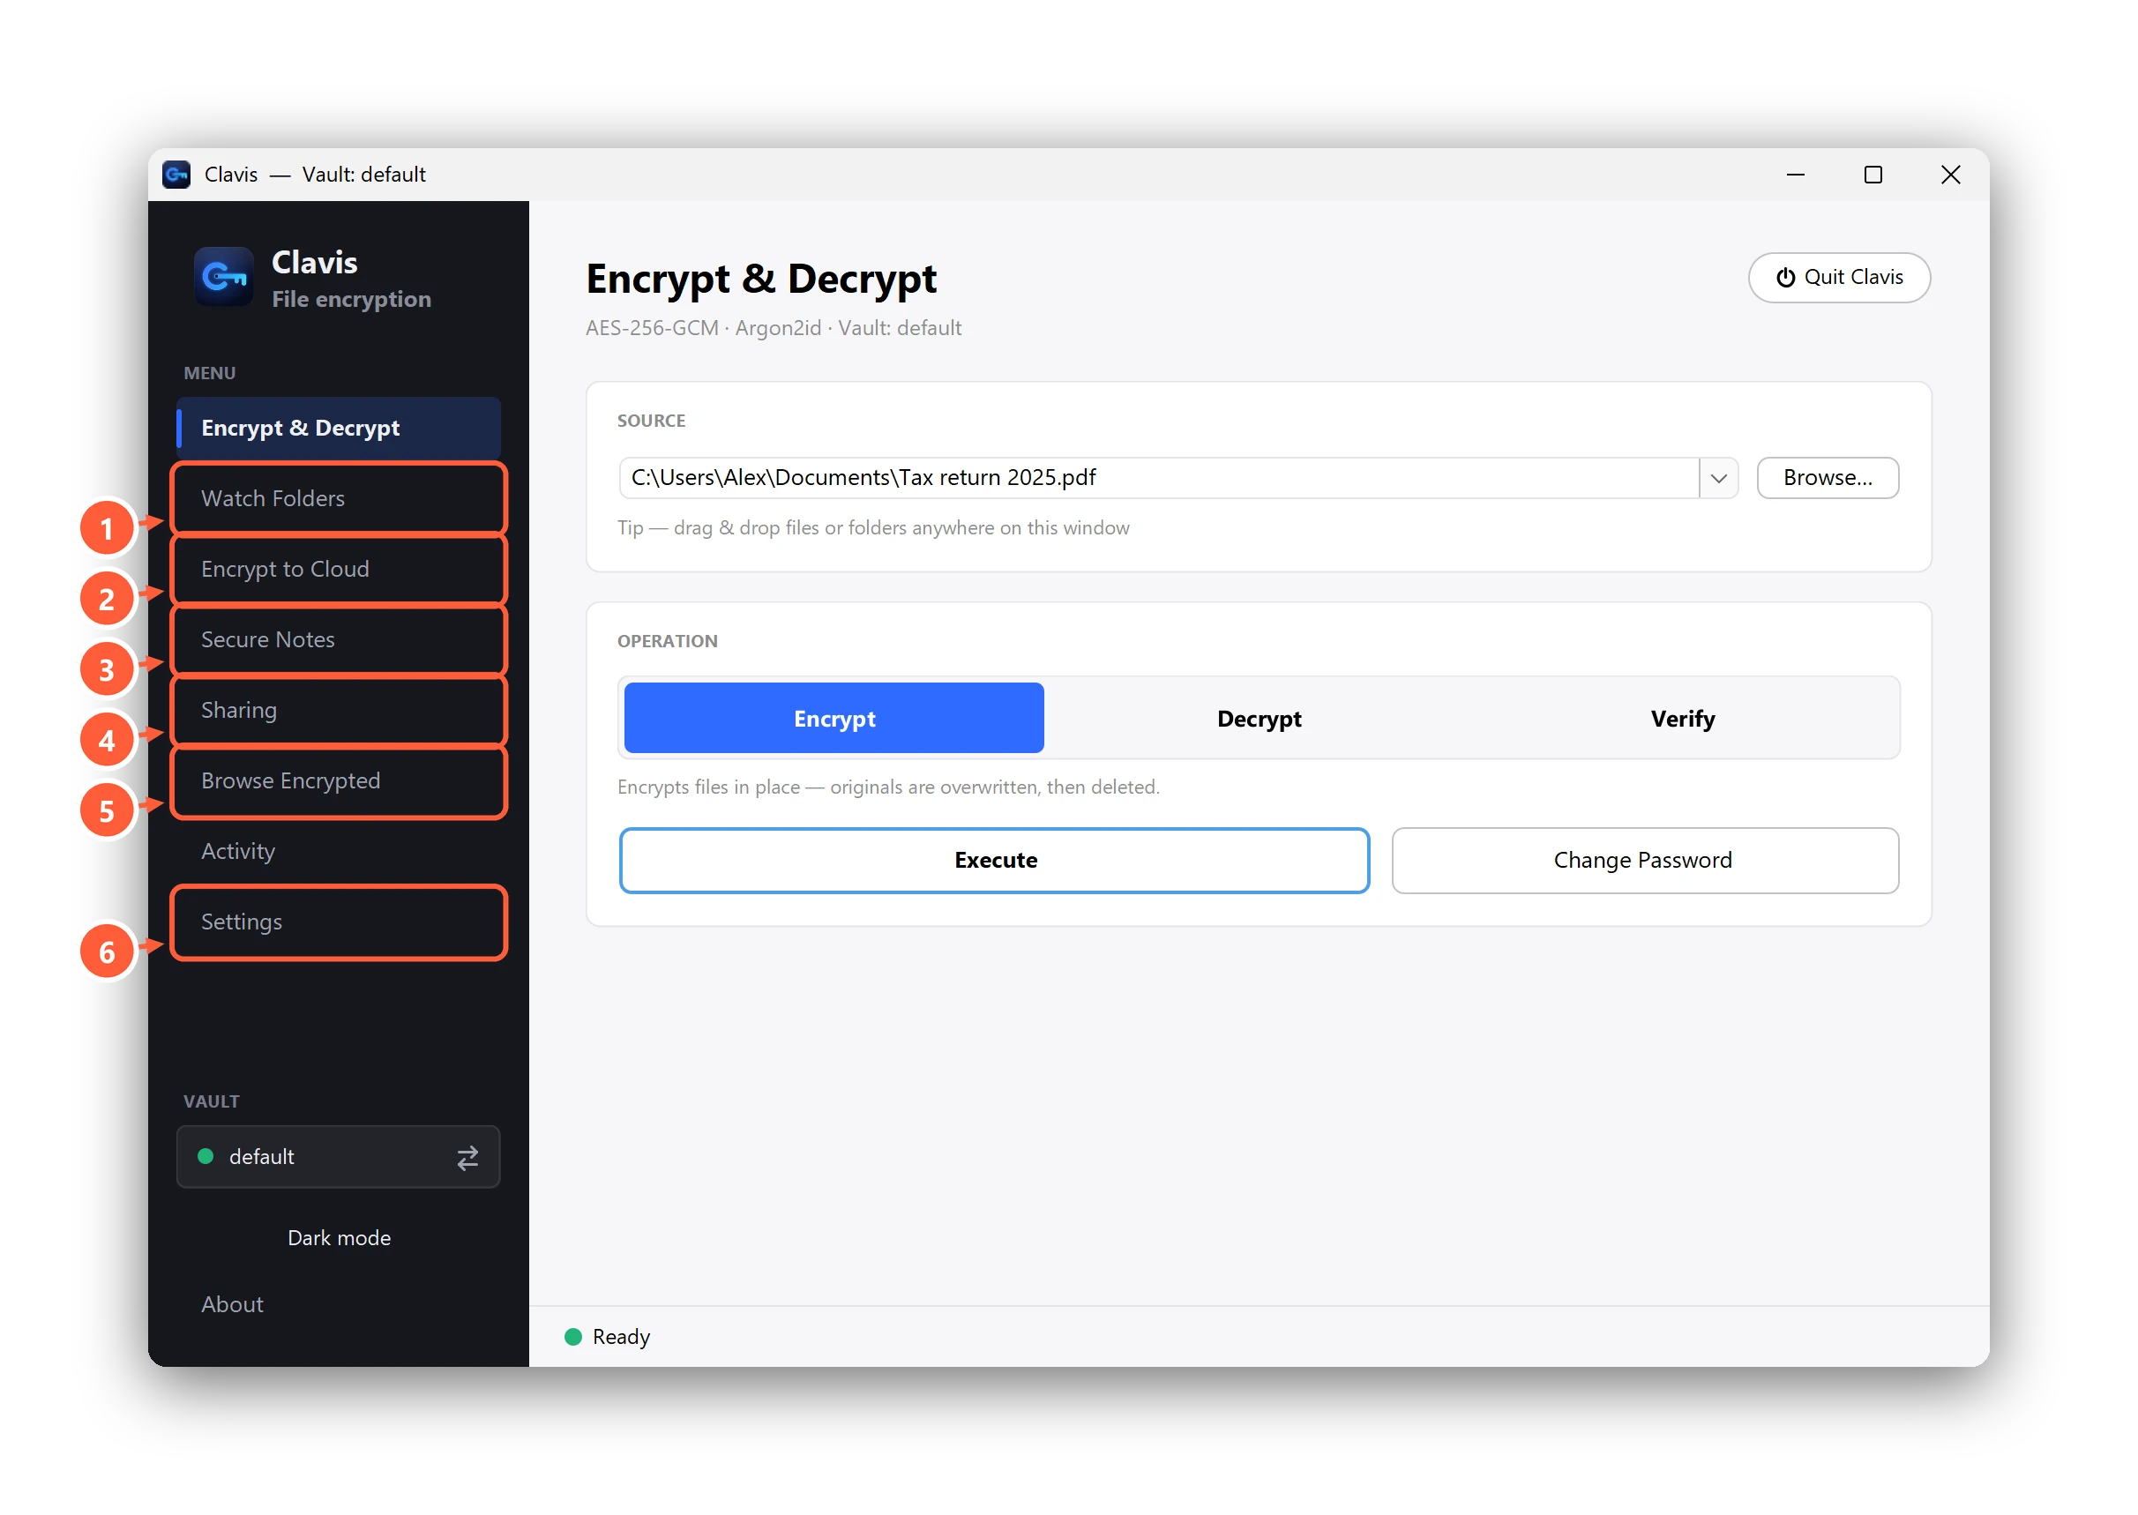
Task: Click the Ready status text
Action: coord(621,1337)
